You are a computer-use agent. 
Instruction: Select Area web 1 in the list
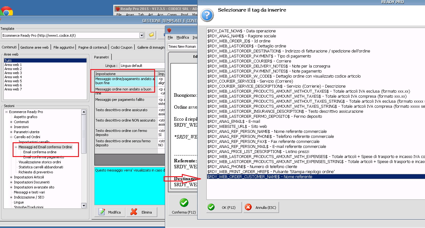pyautogui.click(x=45, y=65)
